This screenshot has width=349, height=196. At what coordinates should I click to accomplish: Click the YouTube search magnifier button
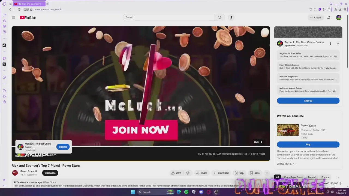point(219,17)
